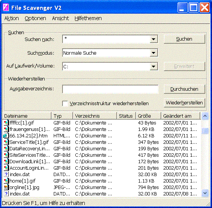Open the Auf Laufwerk/Volume drive dropdown
This screenshot has width=212, height=208.
153,66
